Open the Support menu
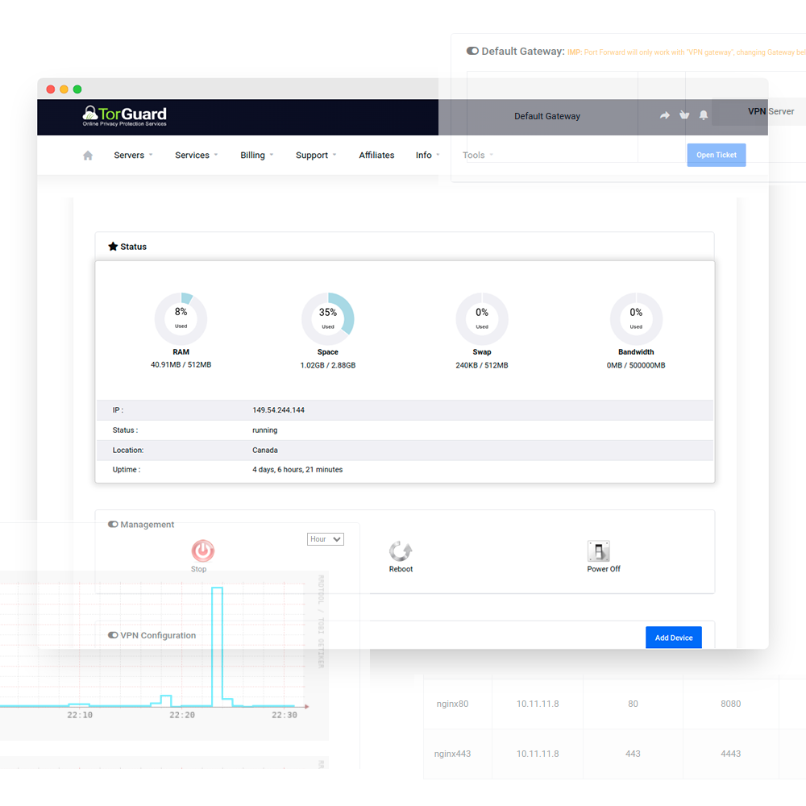806x806 pixels. [314, 155]
